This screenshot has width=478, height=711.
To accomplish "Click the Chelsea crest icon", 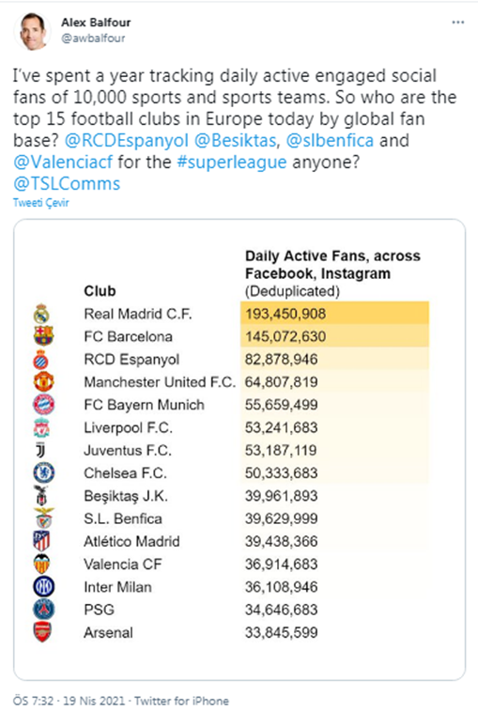I will 44,473.
